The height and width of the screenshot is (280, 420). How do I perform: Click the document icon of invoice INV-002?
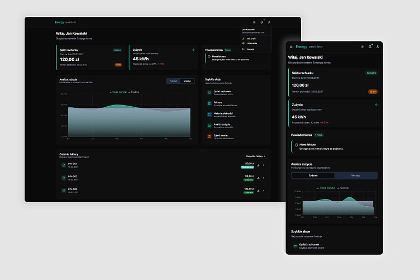[x=64, y=178]
